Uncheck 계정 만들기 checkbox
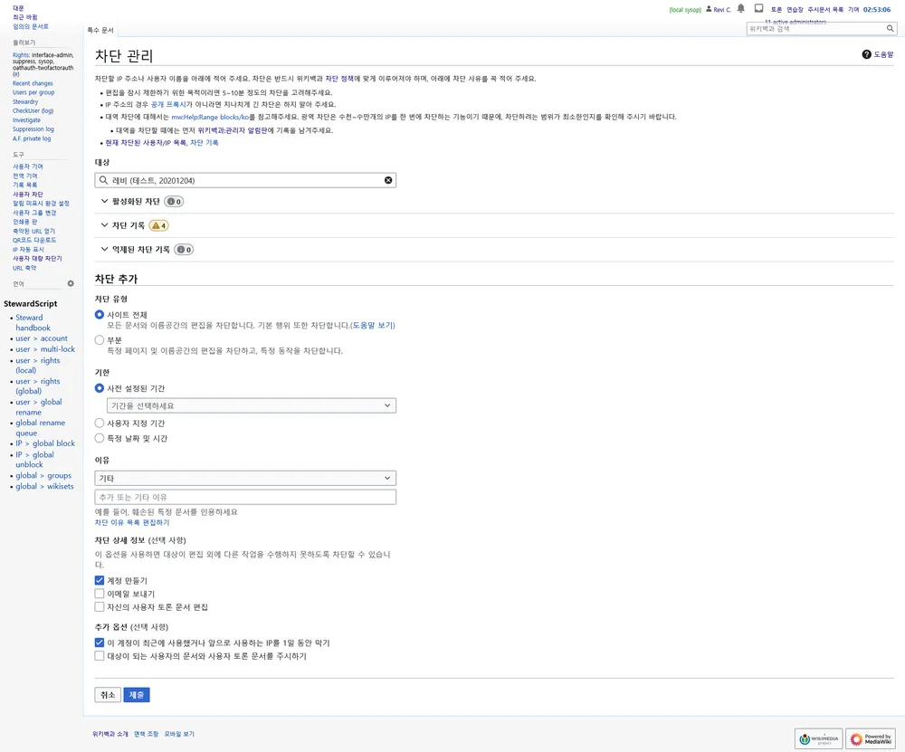Image resolution: width=905 pixels, height=752 pixels. 100,580
